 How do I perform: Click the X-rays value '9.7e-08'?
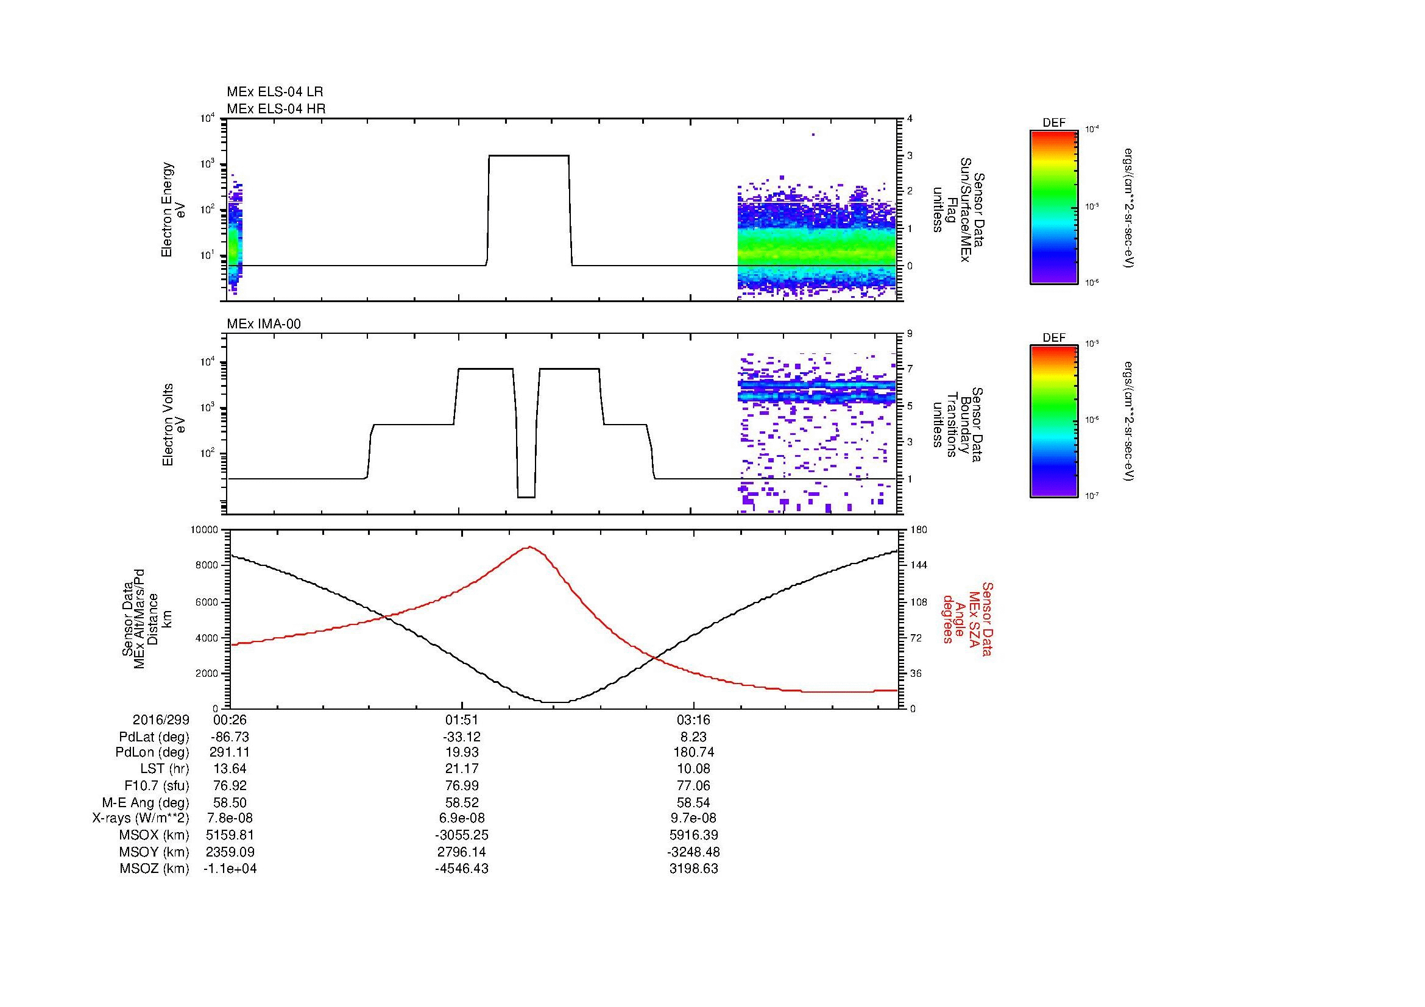click(693, 818)
